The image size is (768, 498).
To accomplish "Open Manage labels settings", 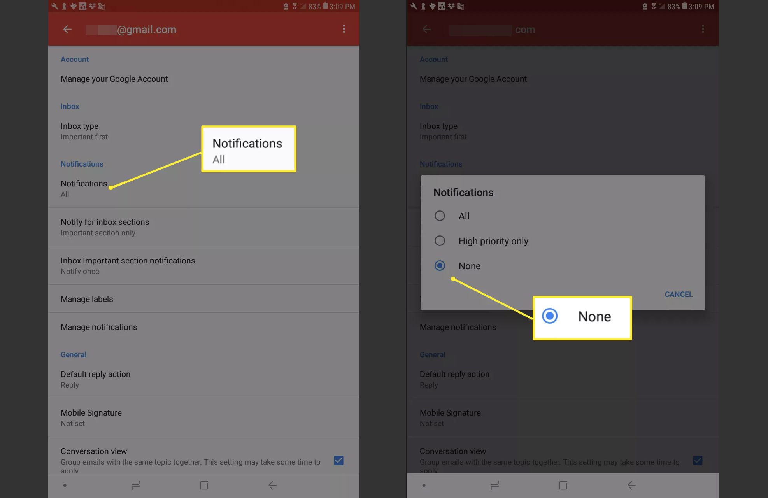I will 86,299.
